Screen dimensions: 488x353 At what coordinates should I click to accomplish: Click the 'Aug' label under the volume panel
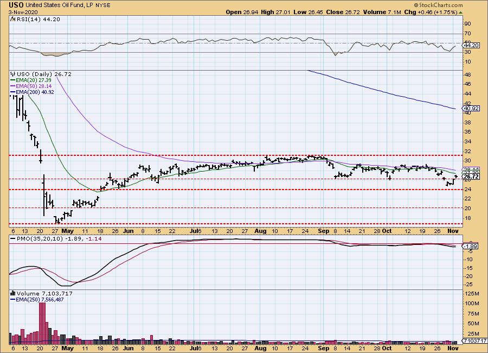[x=260, y=348]
